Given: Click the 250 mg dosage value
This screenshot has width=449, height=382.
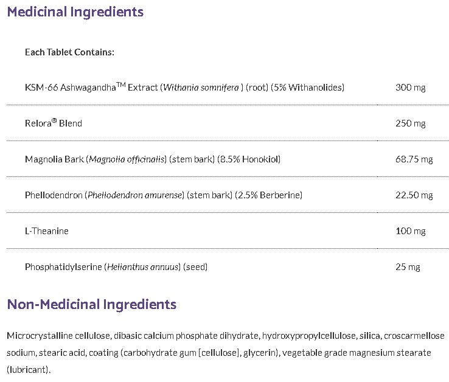Looking at the screenshot, I should click(x=410, y=123).
